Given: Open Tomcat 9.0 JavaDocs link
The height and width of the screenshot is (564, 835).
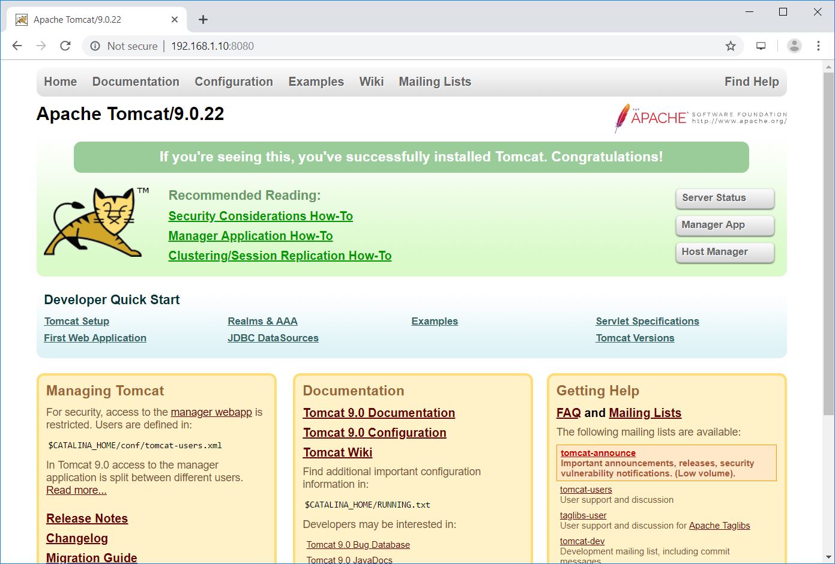Looking at the screenshot, I should 349,560.
